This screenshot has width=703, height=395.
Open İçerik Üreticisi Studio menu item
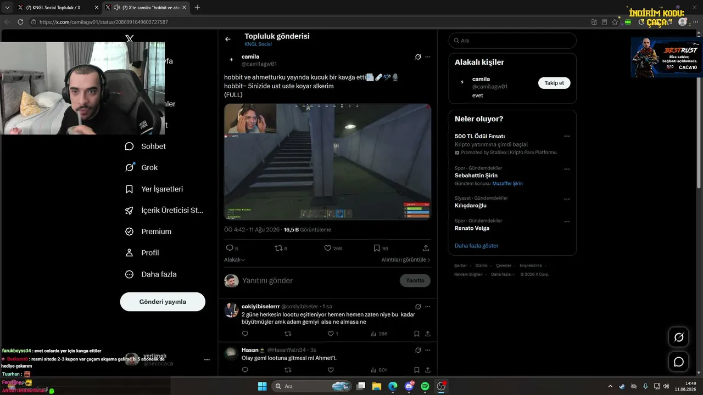click(164, 210)
